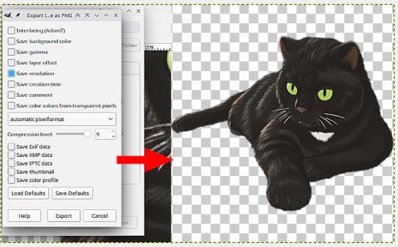
Task: Click the keep-above arrow icon in title bar
Action: point(87,15)
